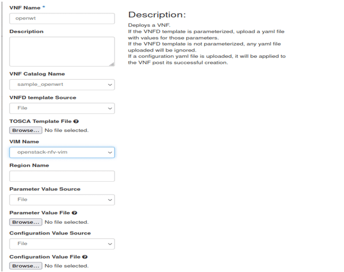Click the TOSCA Template File help icon
This screenshot has height=272, width=344.
tap(75, 121)
